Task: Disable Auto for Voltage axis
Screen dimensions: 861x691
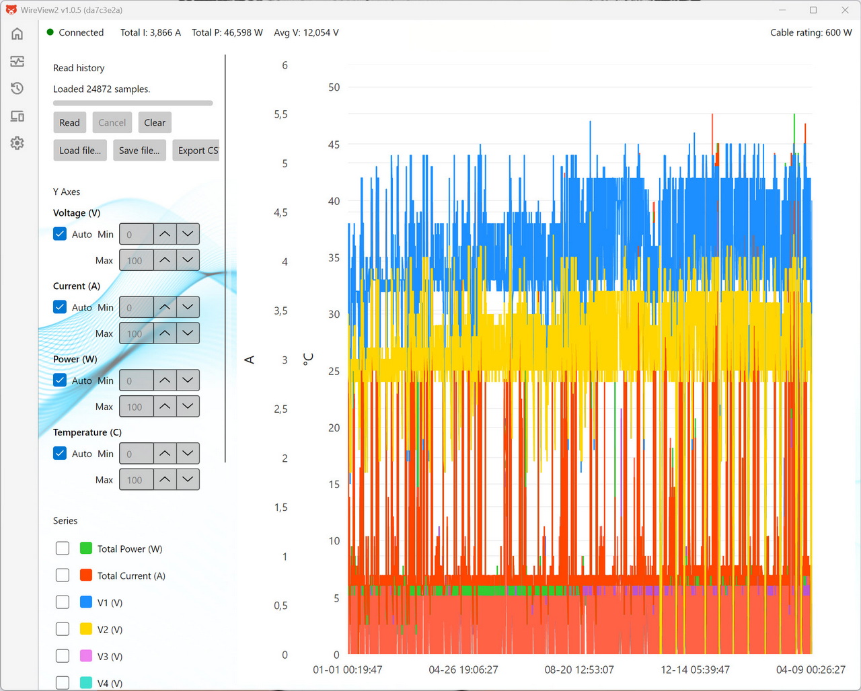Action: 60,234
